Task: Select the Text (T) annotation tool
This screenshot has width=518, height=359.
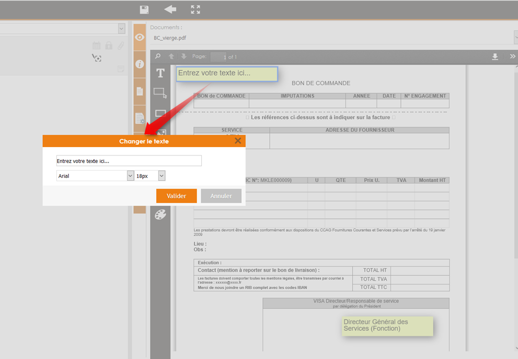Action: [160, 73]
